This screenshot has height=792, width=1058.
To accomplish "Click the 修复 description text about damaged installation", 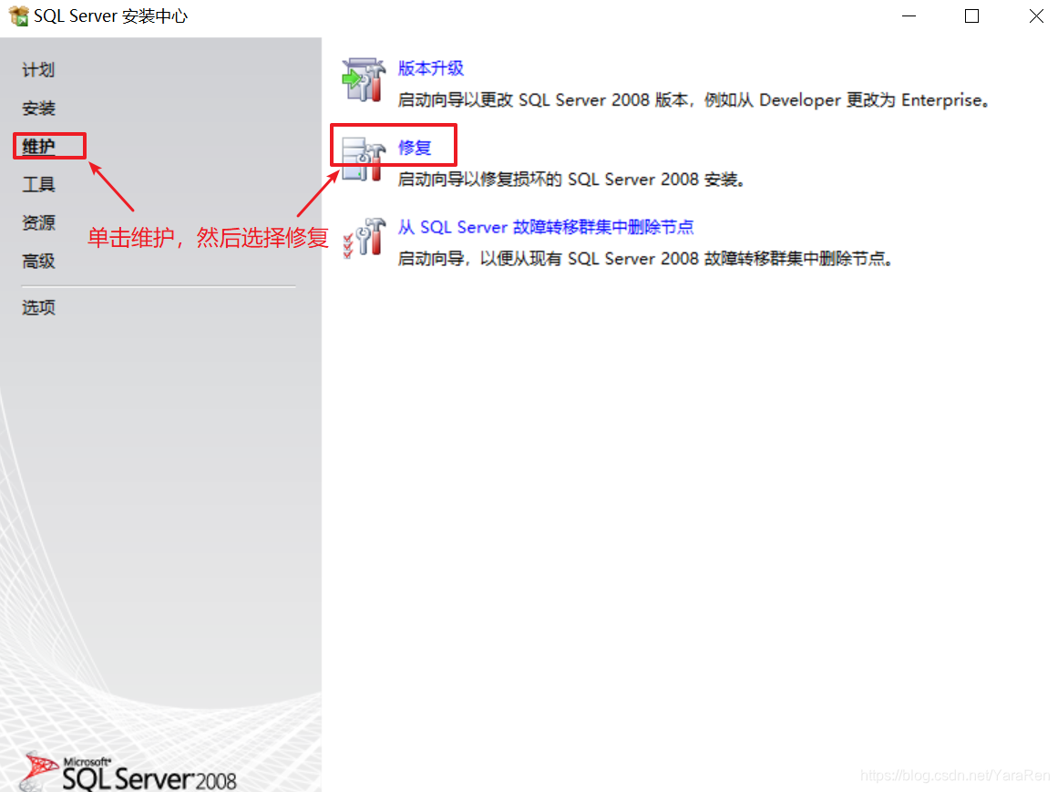I will tap(570, 180).
